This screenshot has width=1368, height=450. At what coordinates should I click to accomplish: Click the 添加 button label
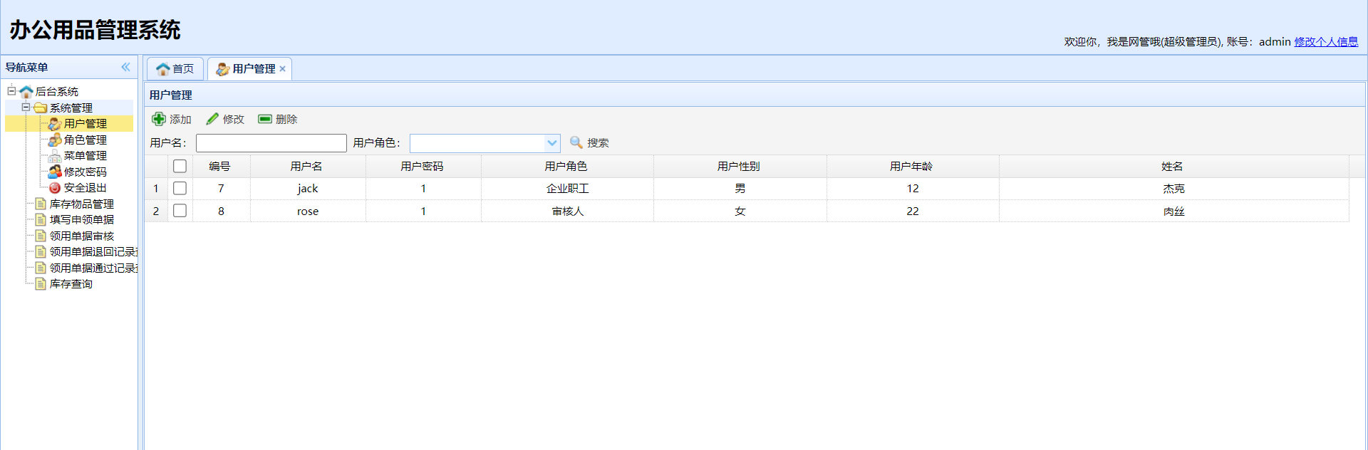180,119
